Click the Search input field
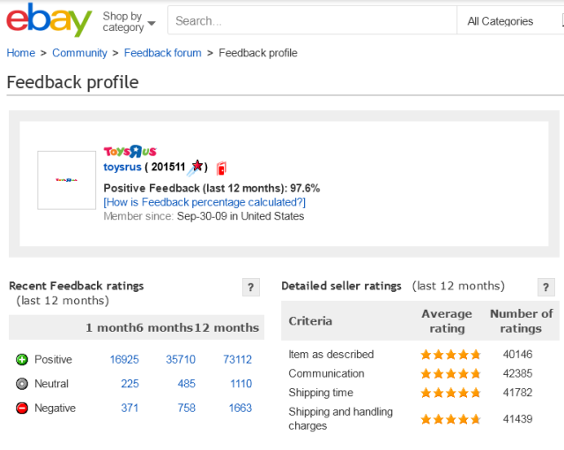The image size is (564, 450). coord(312,21)
